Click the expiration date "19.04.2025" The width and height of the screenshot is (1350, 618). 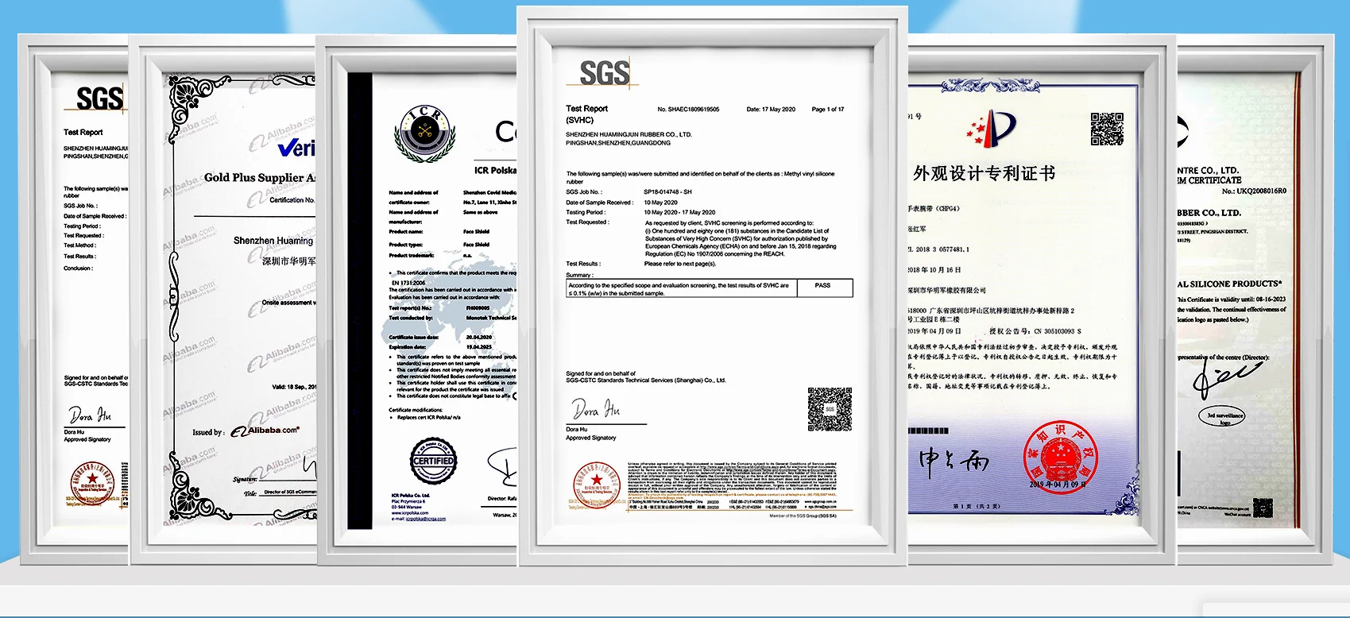(x=479, y=347)
